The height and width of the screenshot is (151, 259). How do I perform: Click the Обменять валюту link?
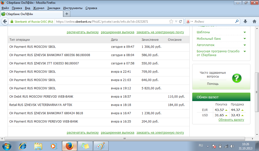[x=231, y=120]
